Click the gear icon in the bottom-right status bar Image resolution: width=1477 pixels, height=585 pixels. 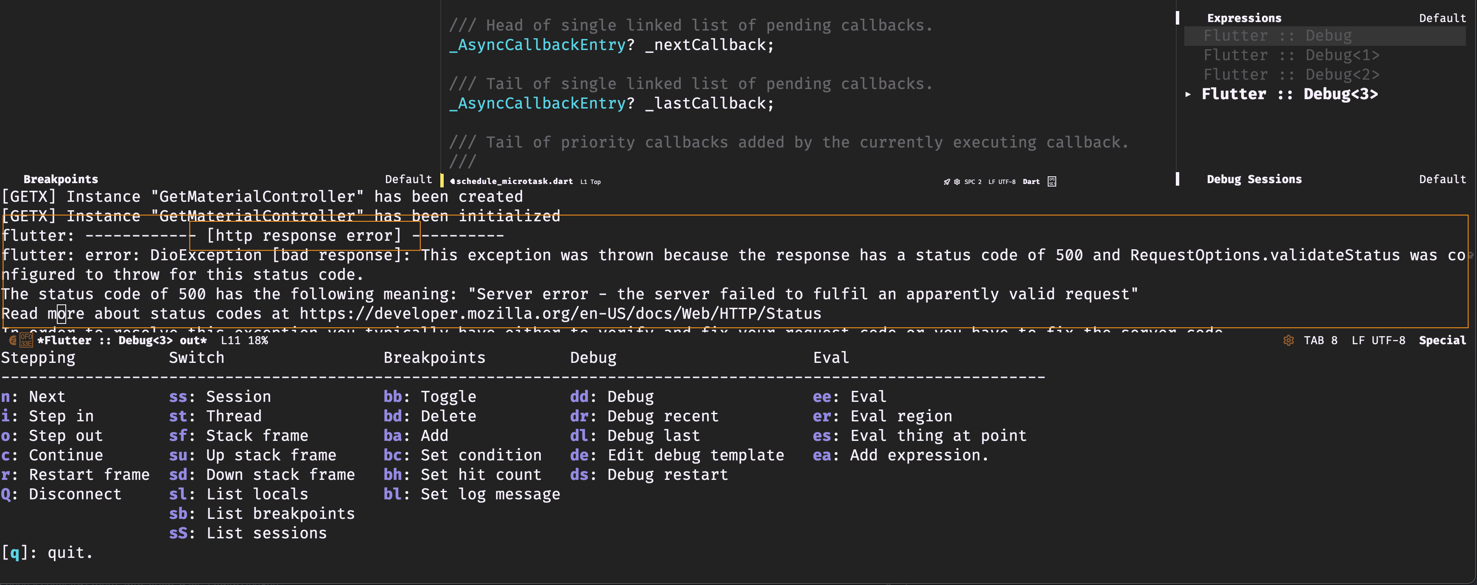(1289, 340)
